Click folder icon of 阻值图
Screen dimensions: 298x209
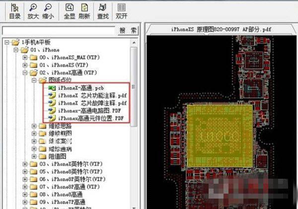coord(42,156)
